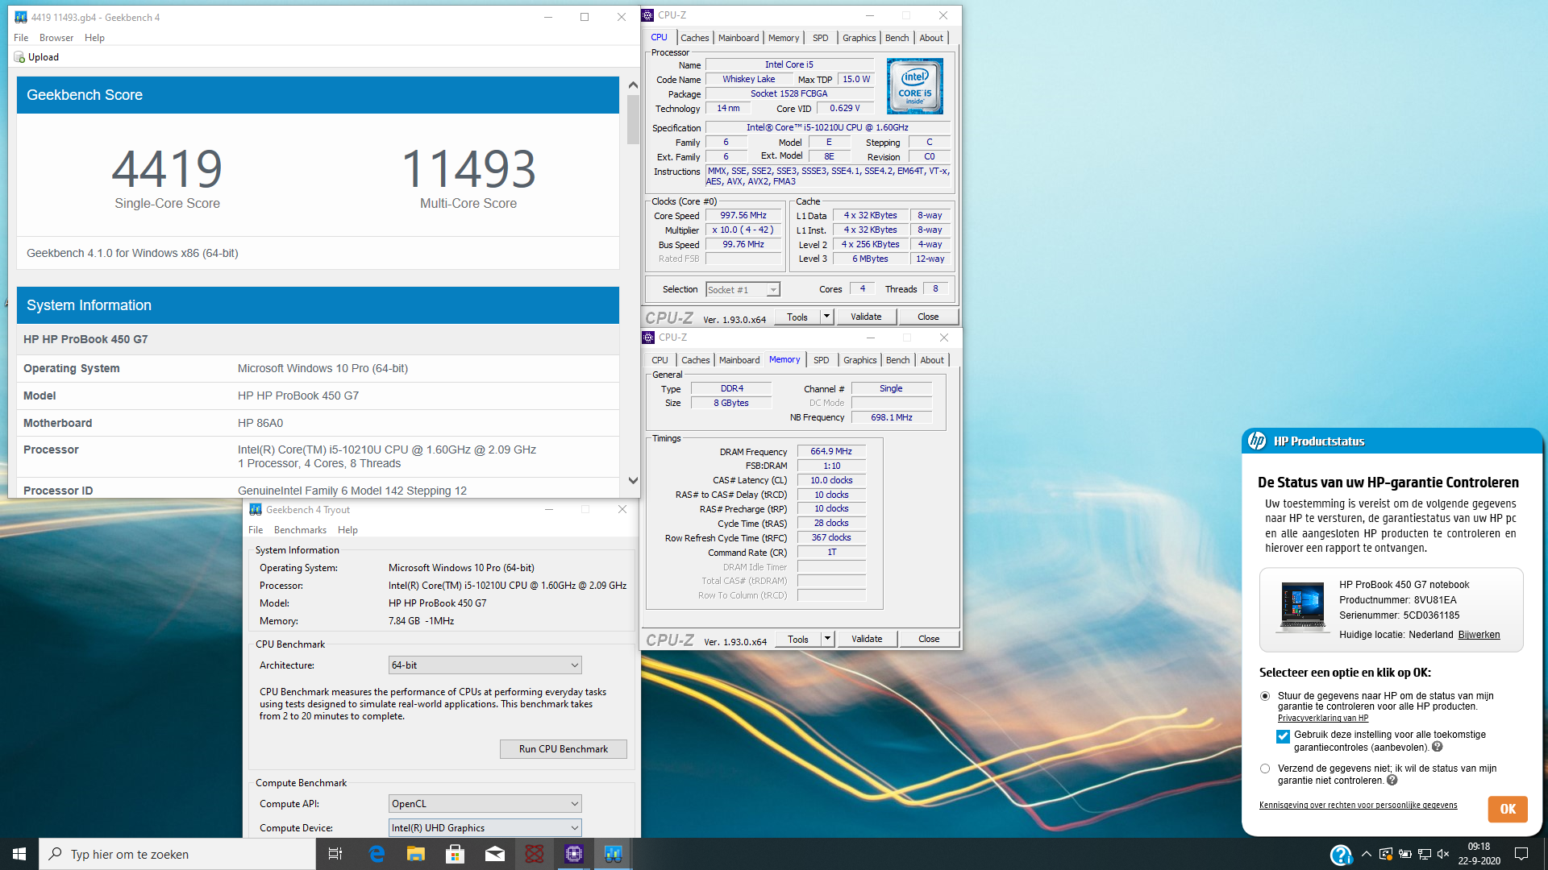Click the Tools button in upper CPU-Z

pyautogui.click(x=797, y=317)
